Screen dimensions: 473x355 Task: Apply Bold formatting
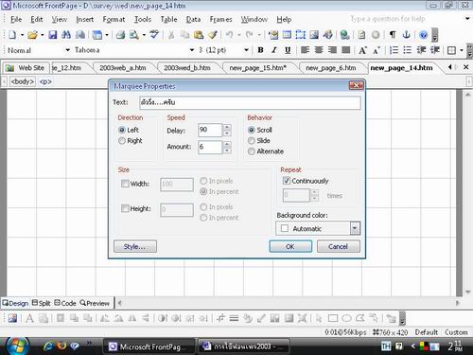[x=260, y=50]
